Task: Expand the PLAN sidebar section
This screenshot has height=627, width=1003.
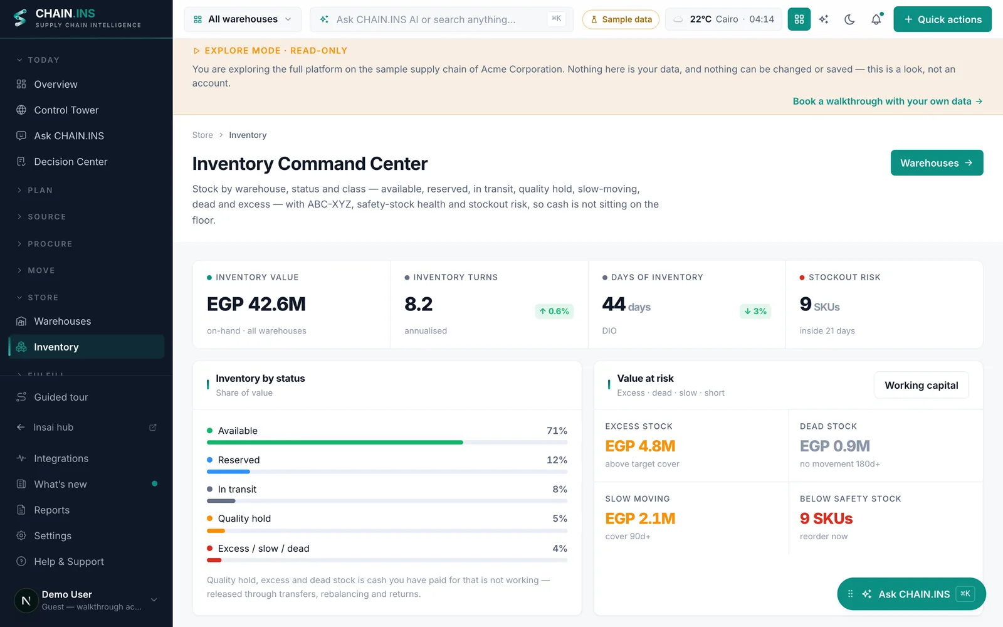Action: click(35, 190)
